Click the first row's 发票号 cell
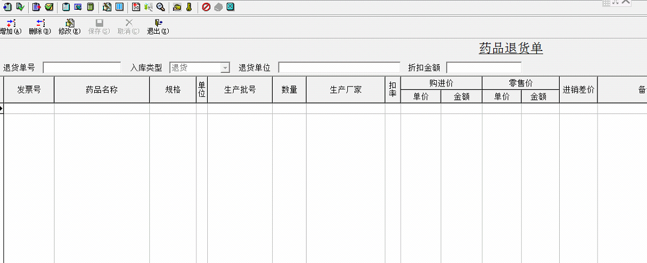Screen dimensions: 647x263 point(29,109)
